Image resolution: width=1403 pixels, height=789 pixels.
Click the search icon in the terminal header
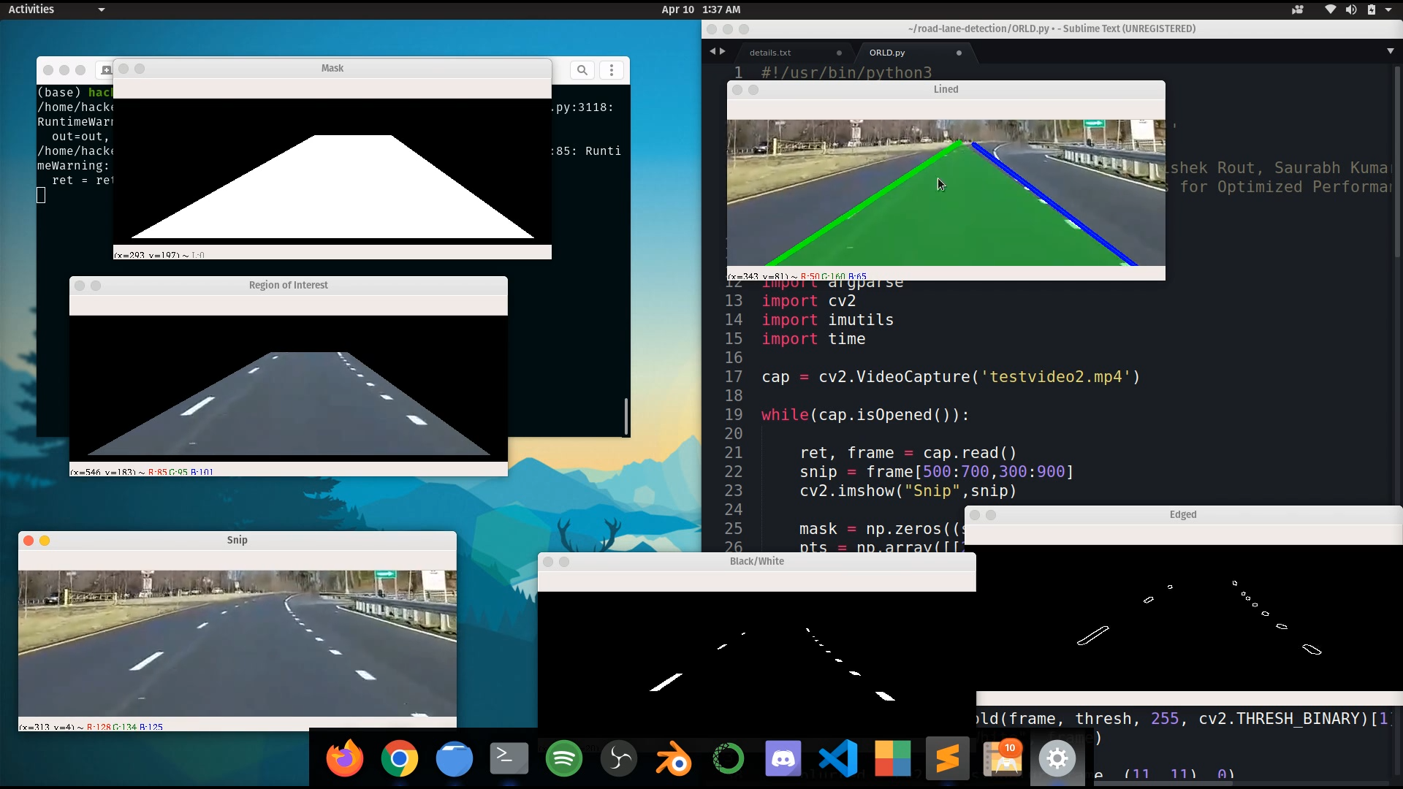point(582,69)
